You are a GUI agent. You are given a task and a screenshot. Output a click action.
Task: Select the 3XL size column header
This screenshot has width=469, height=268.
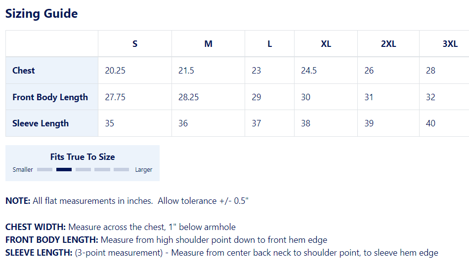pyautogui.click(x=450, y=44)
